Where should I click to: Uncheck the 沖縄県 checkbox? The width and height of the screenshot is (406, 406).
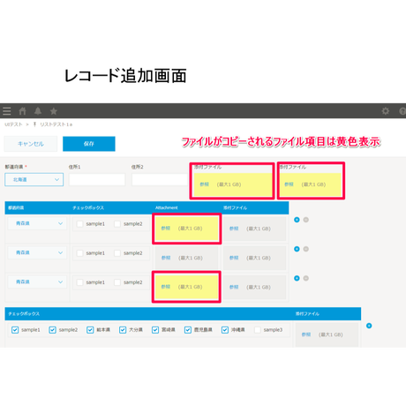[x=225, y=330]
